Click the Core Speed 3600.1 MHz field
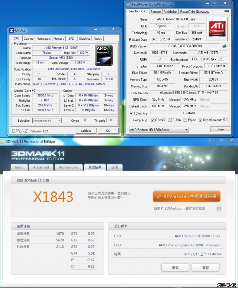This screenshot has width=238, height=288. (x=45, y=95)
